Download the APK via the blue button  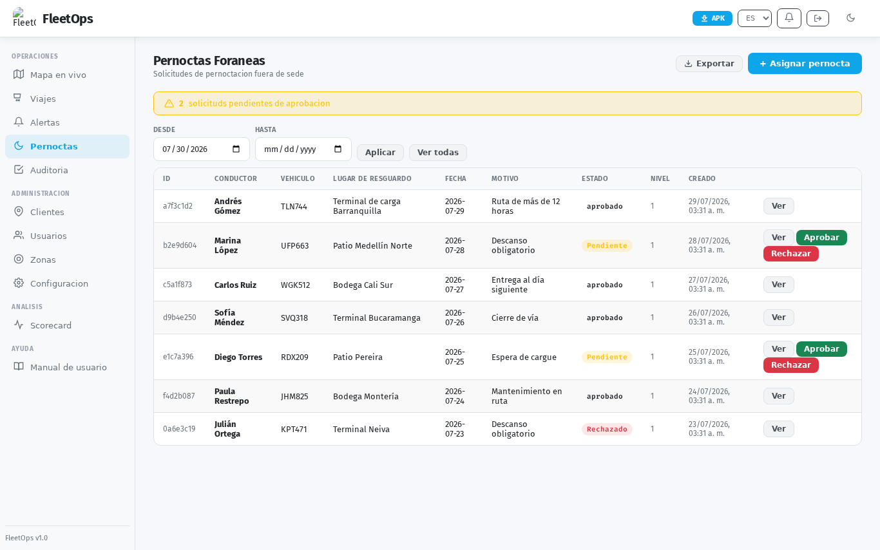coord(713,18)
